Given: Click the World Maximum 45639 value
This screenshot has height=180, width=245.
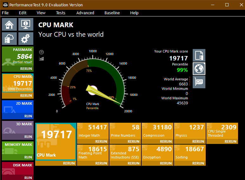Looking at the screenshot, I should click(182, 103).
